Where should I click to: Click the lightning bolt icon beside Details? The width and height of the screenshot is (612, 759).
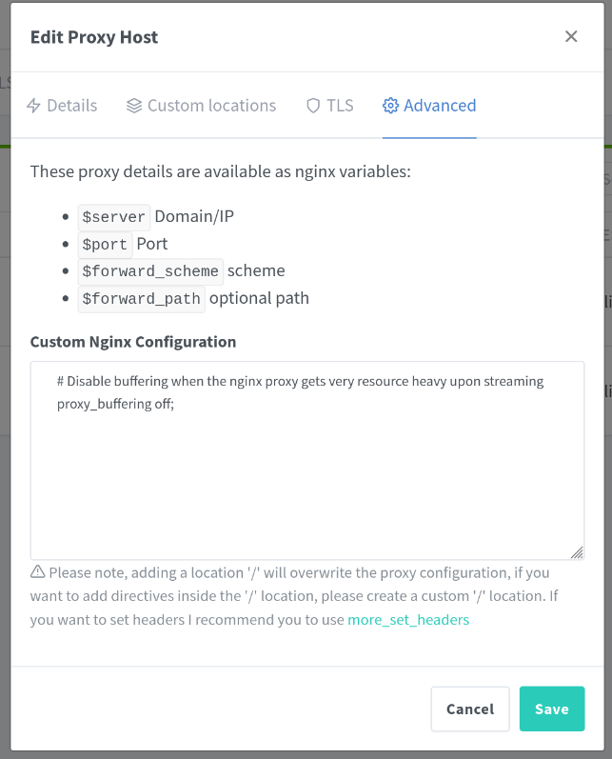pos(33,106)
